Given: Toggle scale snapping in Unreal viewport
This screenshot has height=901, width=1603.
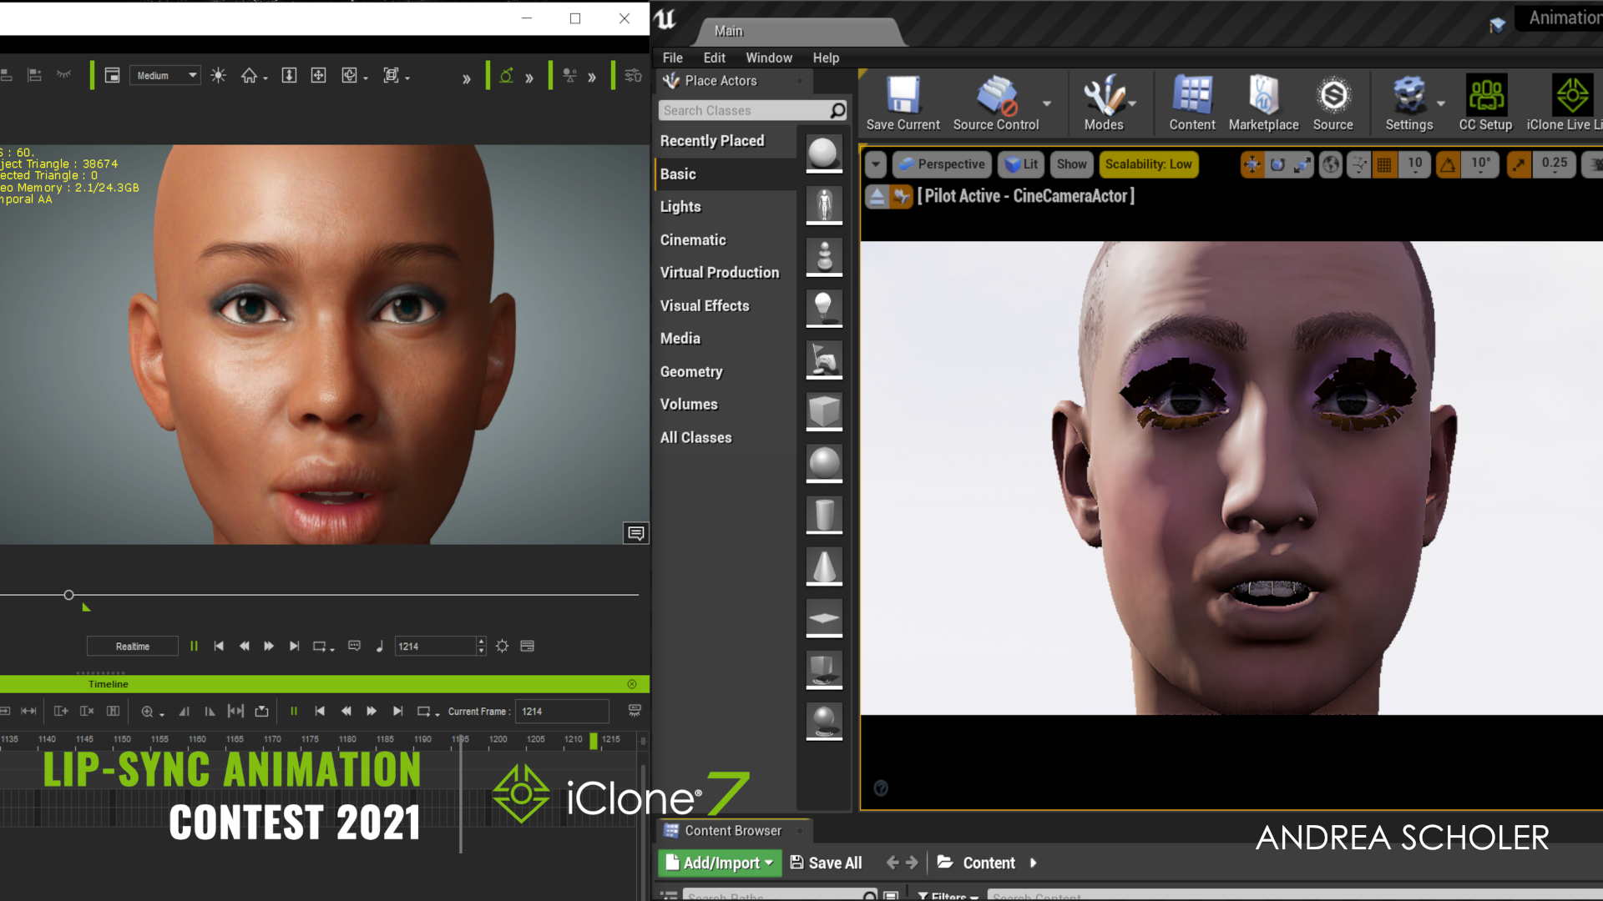Looking at the screenshot, I should pos(1520,164).
